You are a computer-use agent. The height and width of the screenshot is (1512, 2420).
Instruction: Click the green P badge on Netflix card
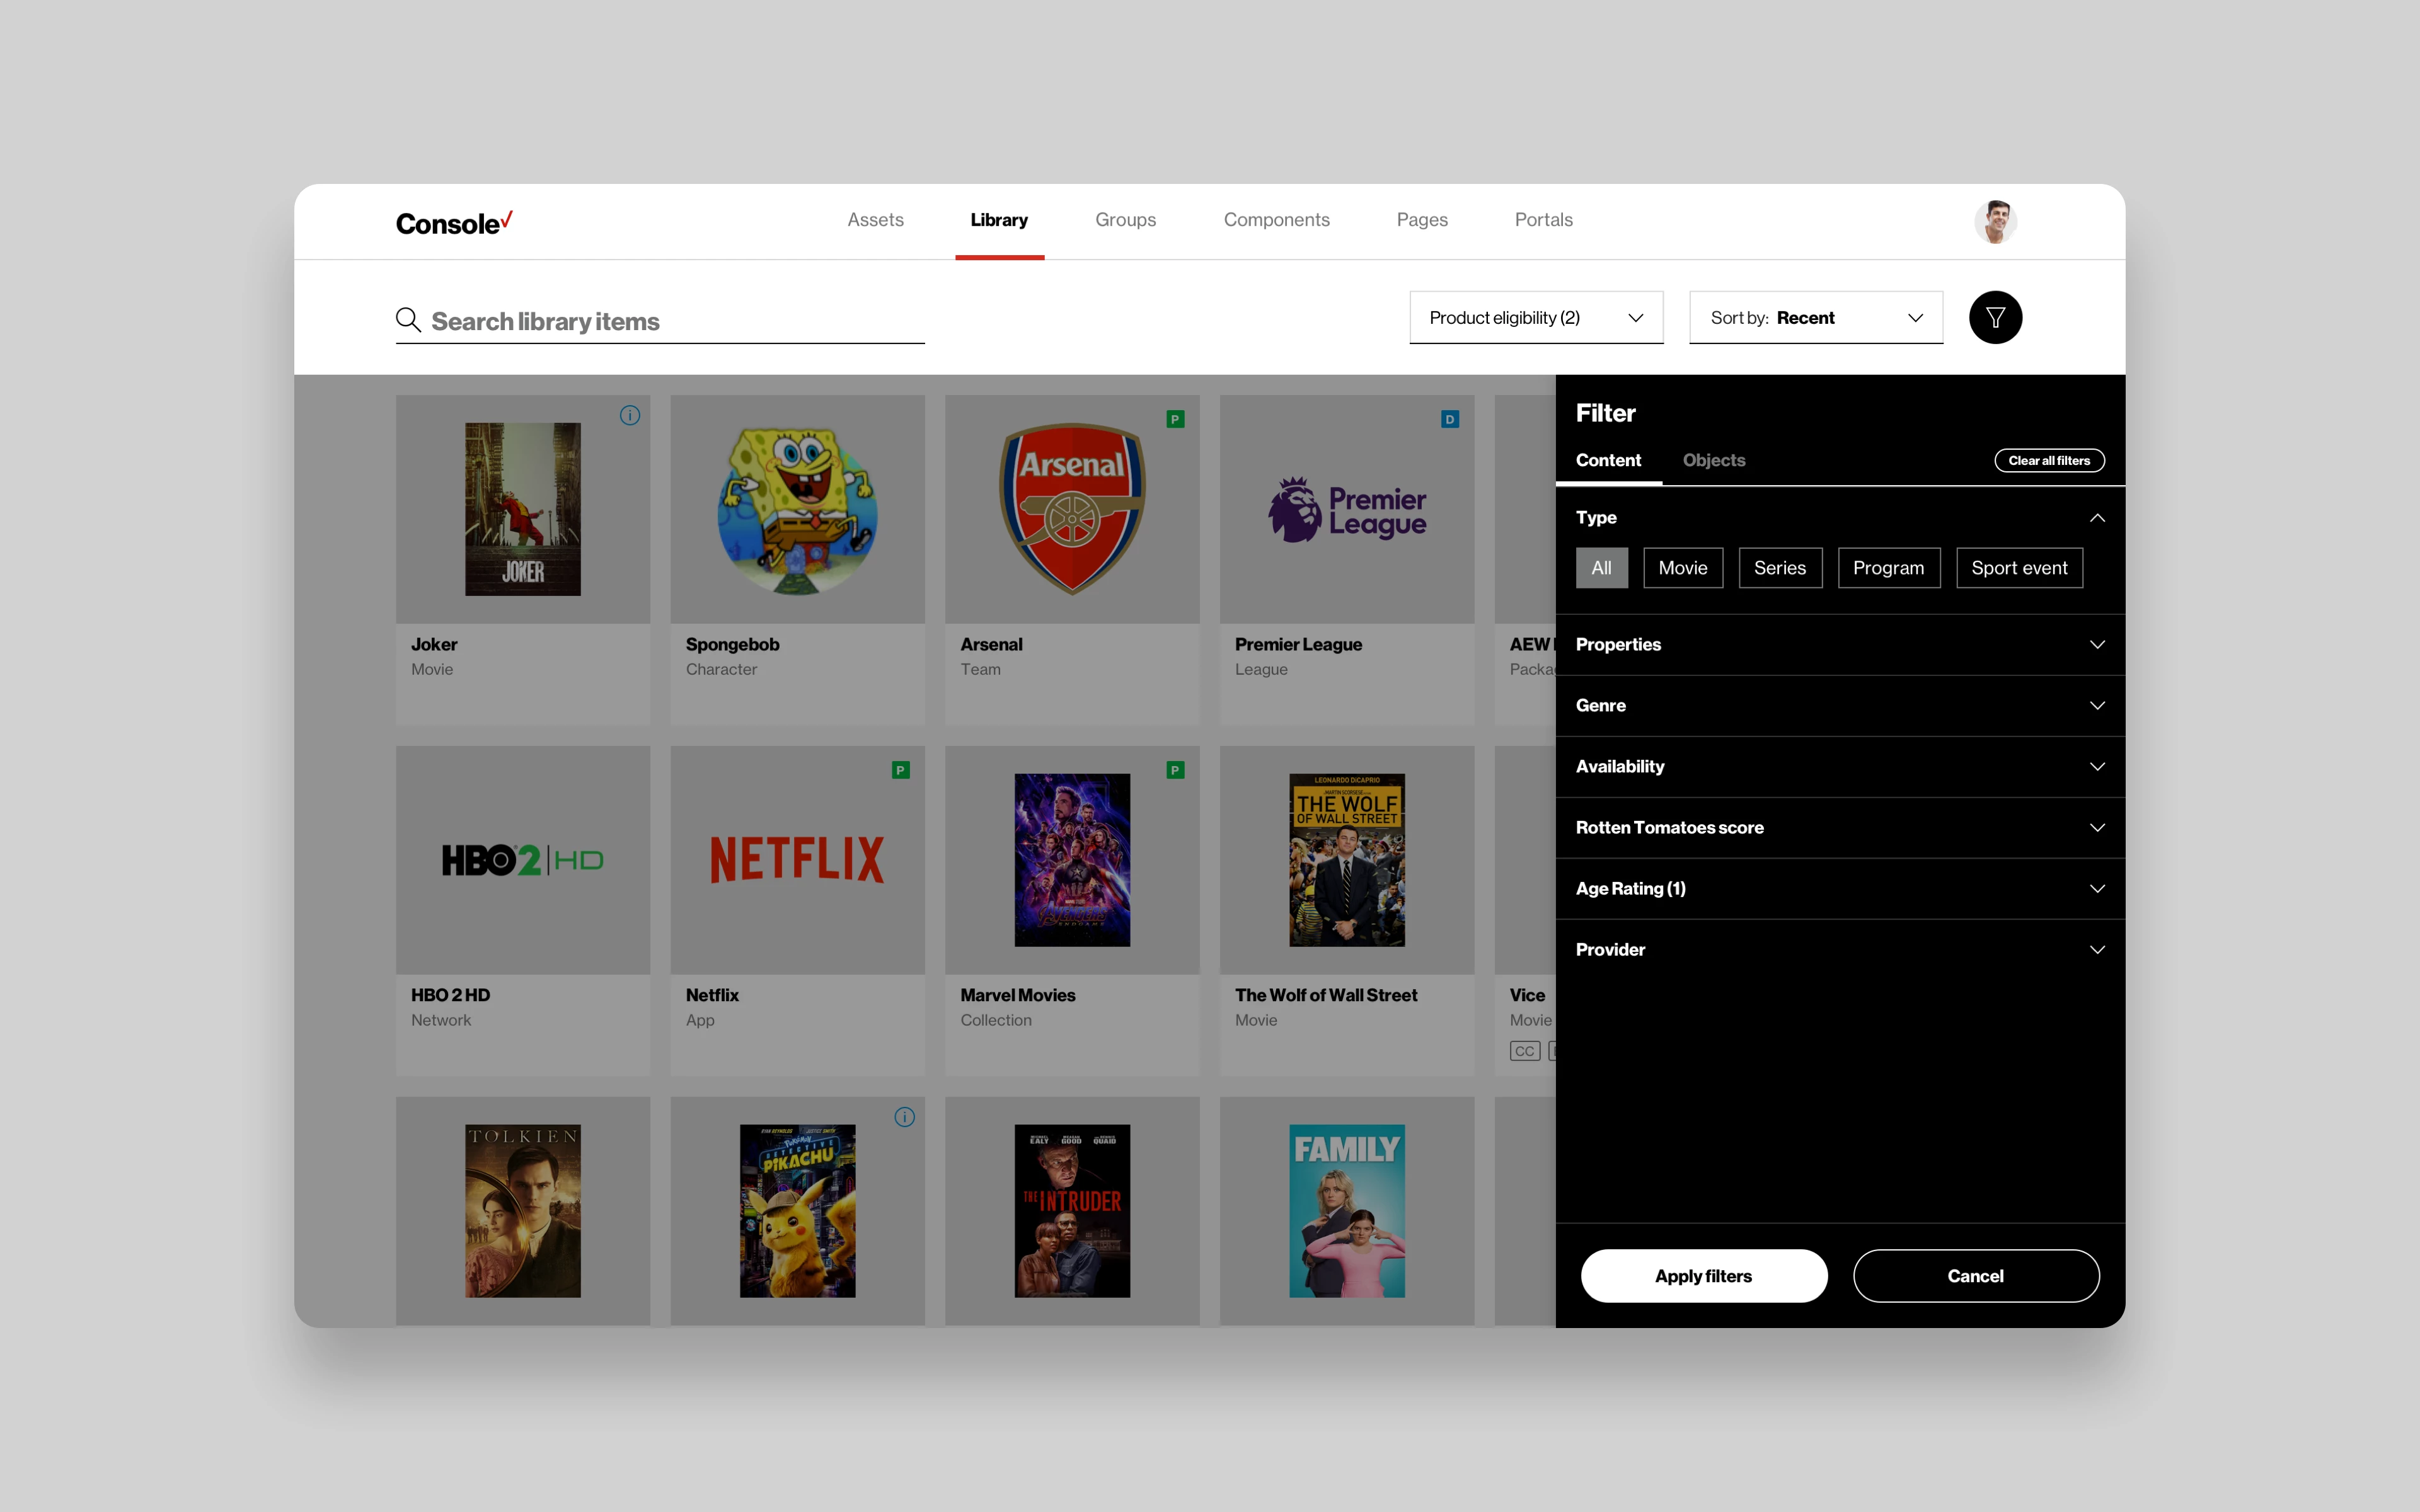point(901,771)
